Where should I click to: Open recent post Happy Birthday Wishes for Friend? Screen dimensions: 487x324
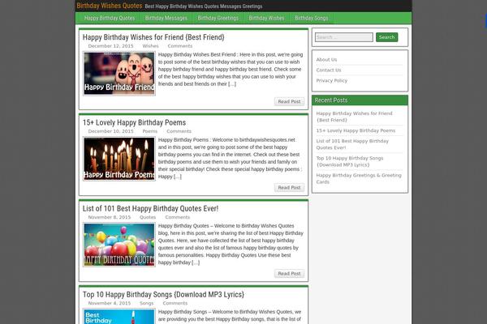pyautogui.click(x=354, y=117)
